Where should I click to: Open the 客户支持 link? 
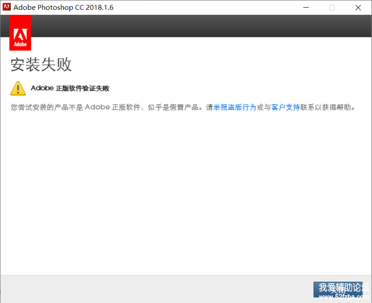pos(285,107)
